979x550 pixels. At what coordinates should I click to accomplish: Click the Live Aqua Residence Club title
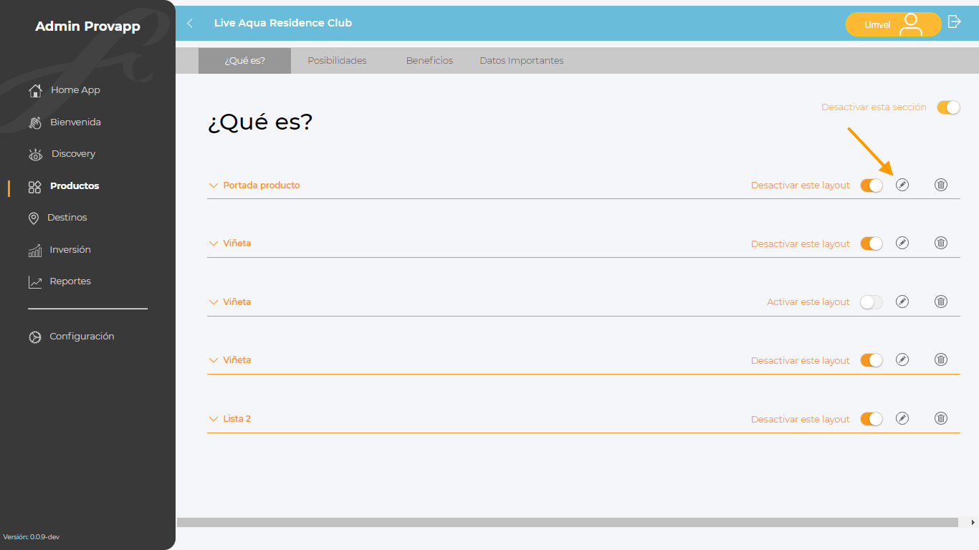[283, 23]
